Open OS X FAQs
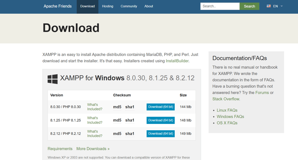The image size is (298, 160). 227,123
